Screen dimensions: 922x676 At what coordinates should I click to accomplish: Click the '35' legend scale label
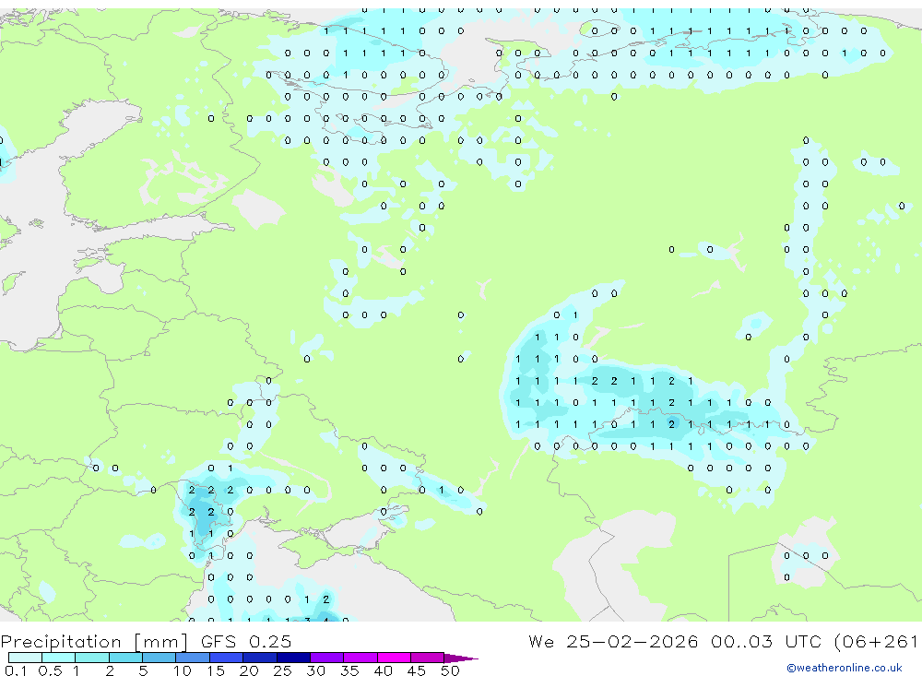[x=349, y=670]
